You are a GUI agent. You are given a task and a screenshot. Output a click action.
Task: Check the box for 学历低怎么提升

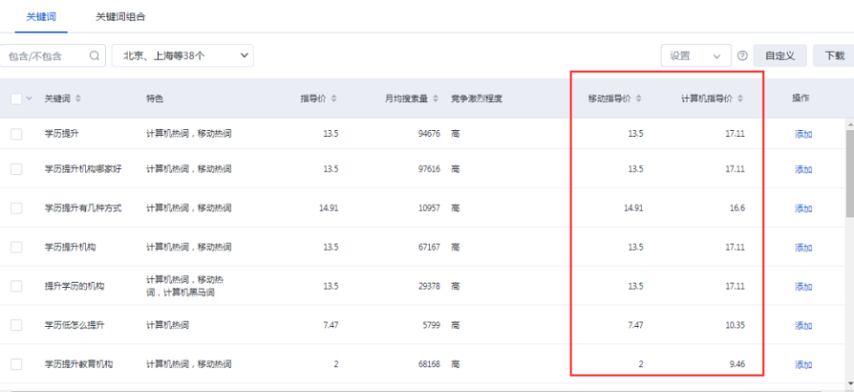click(x=16, y=325)
